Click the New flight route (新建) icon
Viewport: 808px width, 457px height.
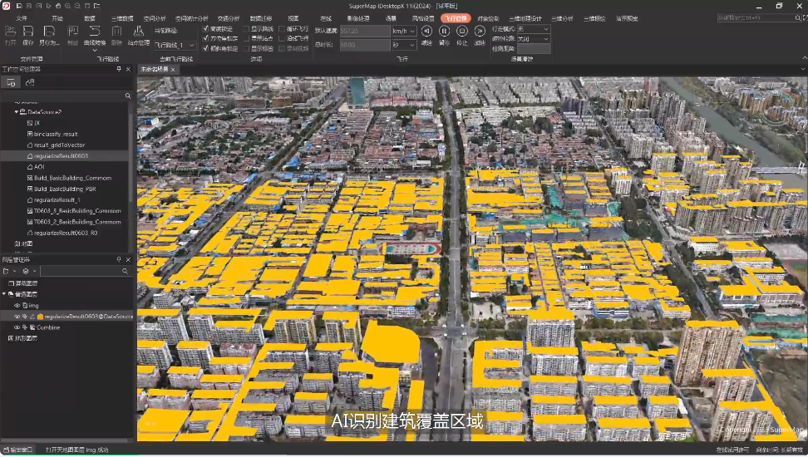72,32
